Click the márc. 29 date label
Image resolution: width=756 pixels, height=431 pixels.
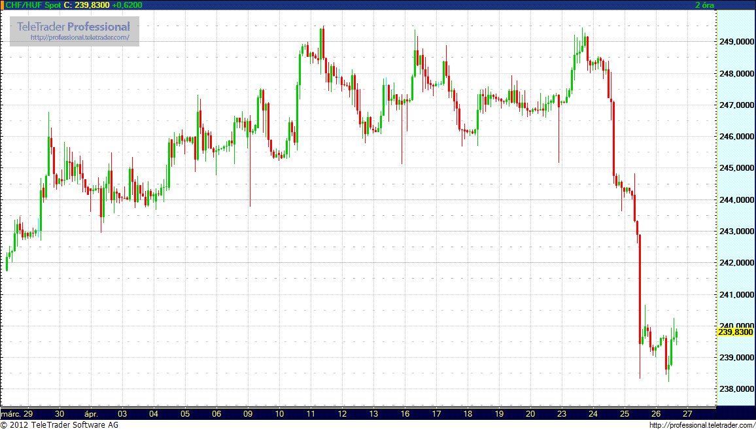click(17, 413)
